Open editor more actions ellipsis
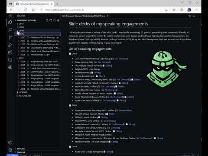The height and width of the screenshot is (156, 208). coord(198,16)
